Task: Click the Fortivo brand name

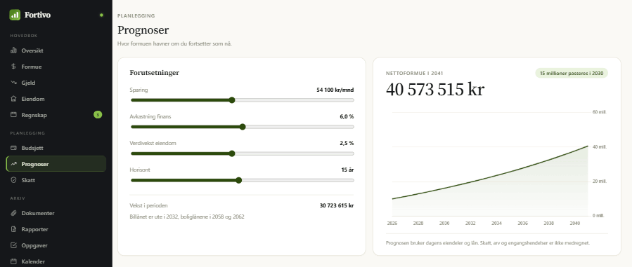Action: [37, 15]
